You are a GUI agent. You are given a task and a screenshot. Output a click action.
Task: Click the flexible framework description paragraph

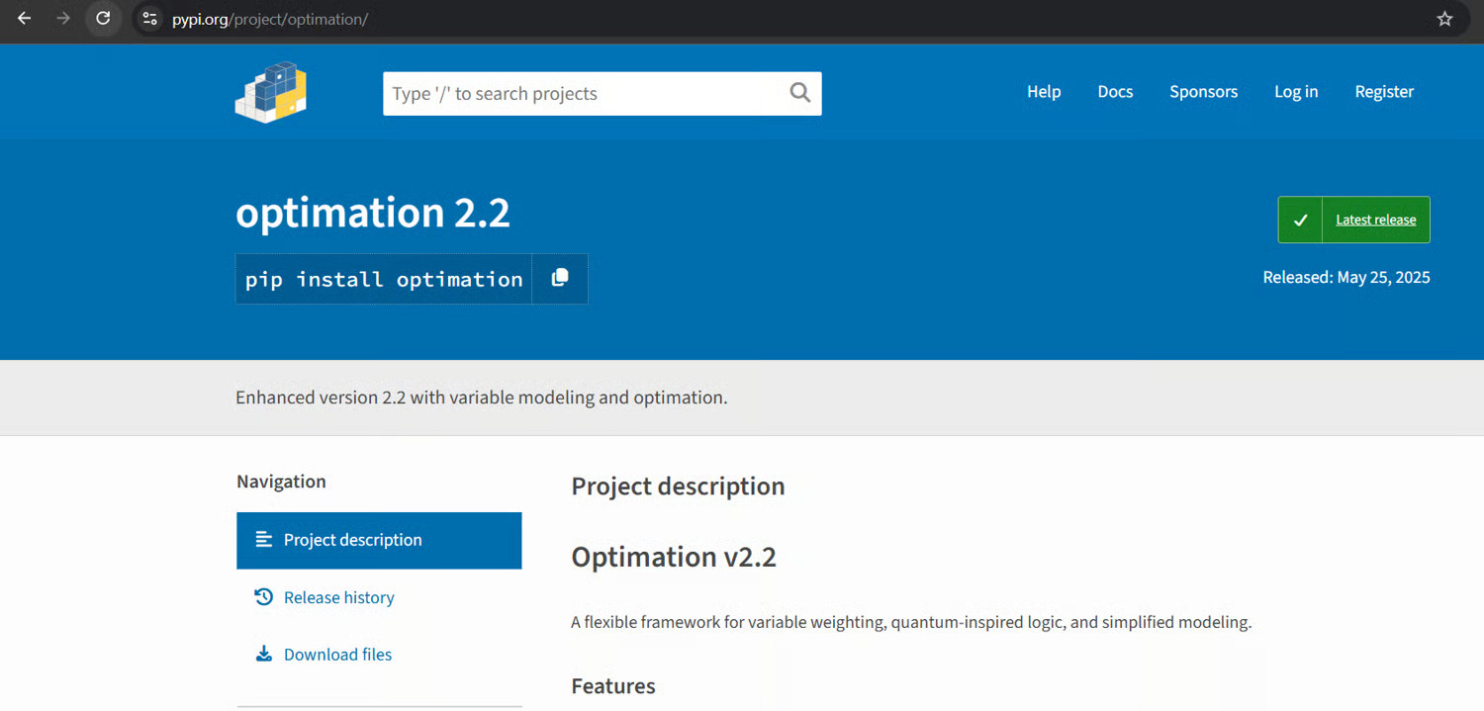tap(911, 623)
